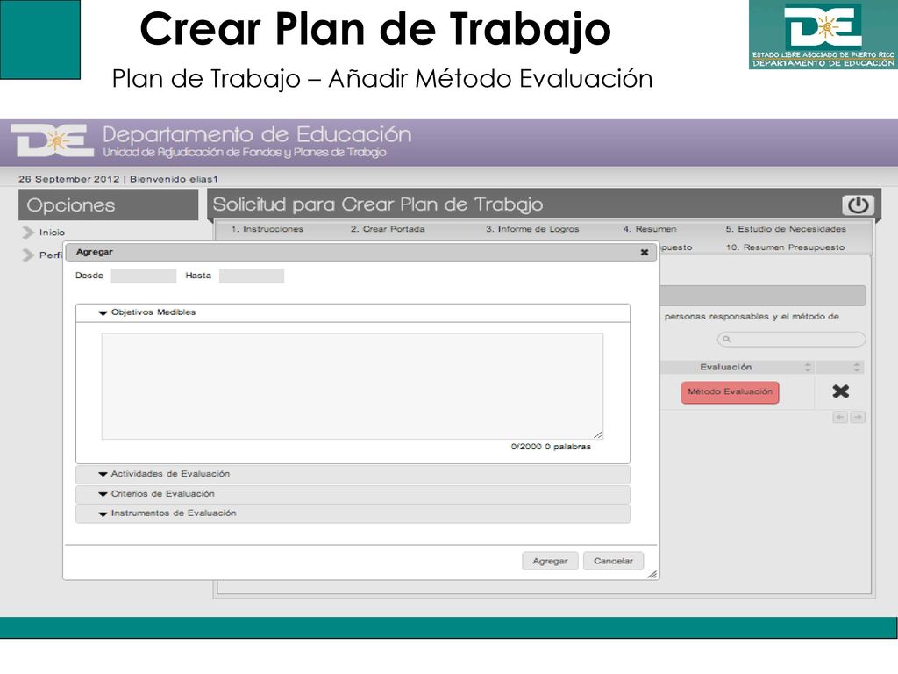This screenshot has height=674, width=898.
Task: Click sort arrows of the last column
Action: 856,368
